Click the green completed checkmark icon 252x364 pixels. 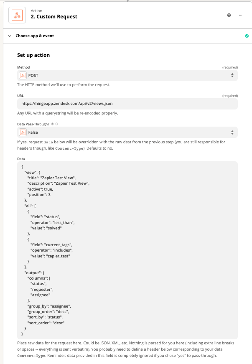pos(247,36)
